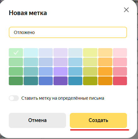Select the pale yellow top-row swatch
This screenshot has height=139, width=138.
(x=90, y=53)
